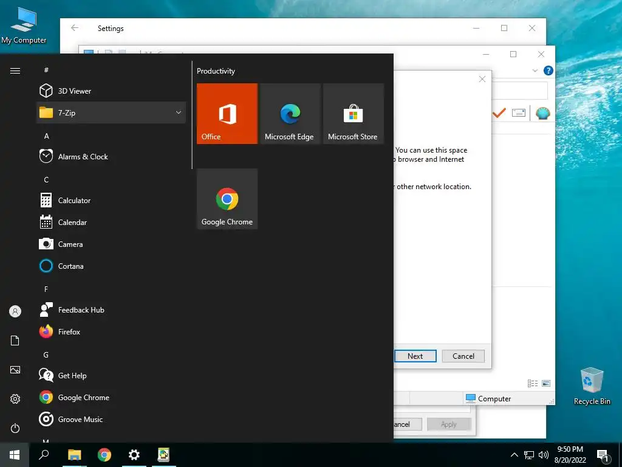This screenshot has height=467, width=622.
Task: Switch to details view in Explorer
Action: [533, 383]
